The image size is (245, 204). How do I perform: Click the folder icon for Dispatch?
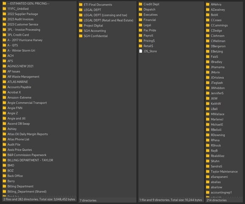[140, 9]
